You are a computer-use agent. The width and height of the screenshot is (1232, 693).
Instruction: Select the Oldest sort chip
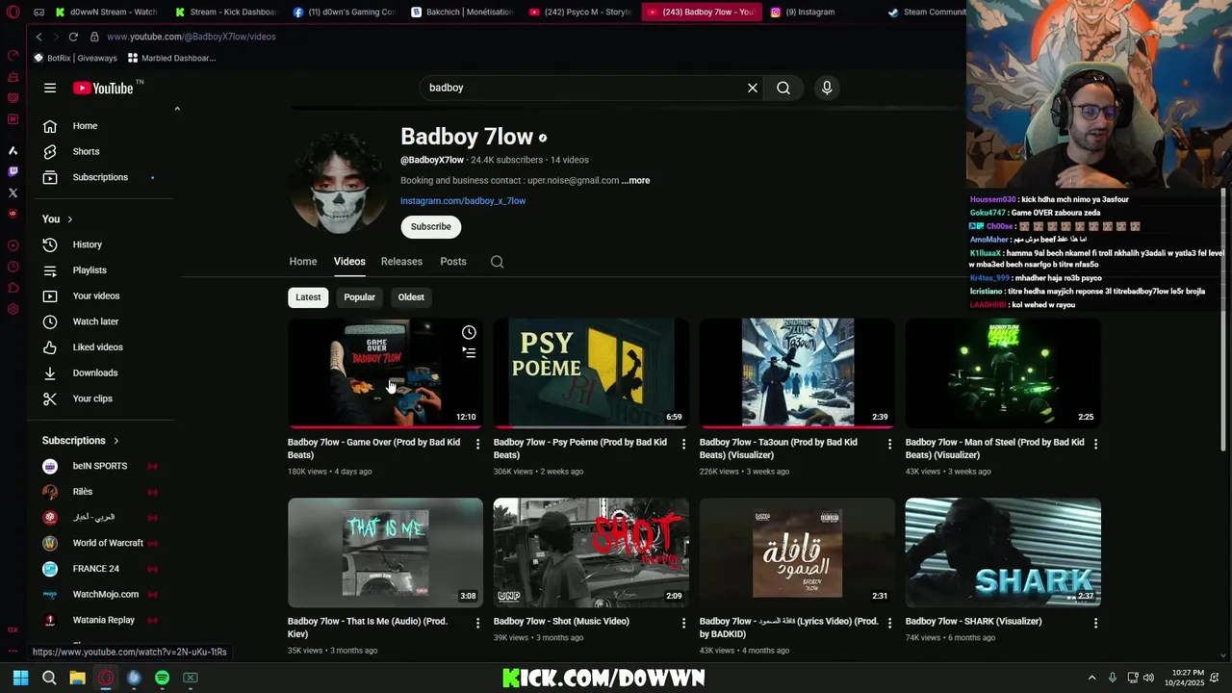tap(411, 297)
